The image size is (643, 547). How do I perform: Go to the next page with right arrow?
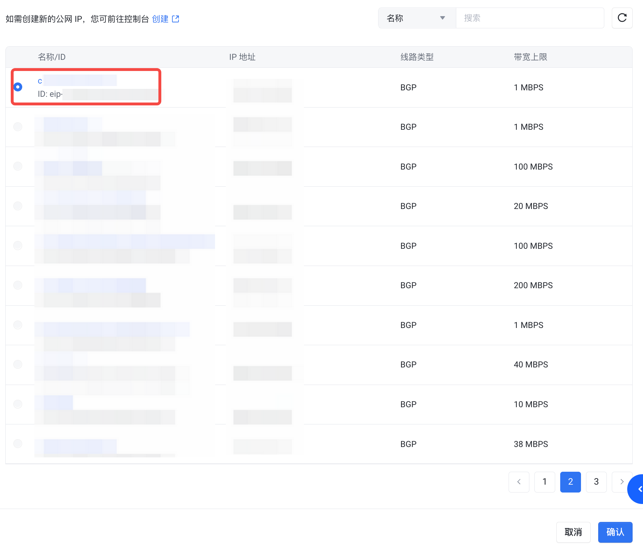tap(622, 482)
